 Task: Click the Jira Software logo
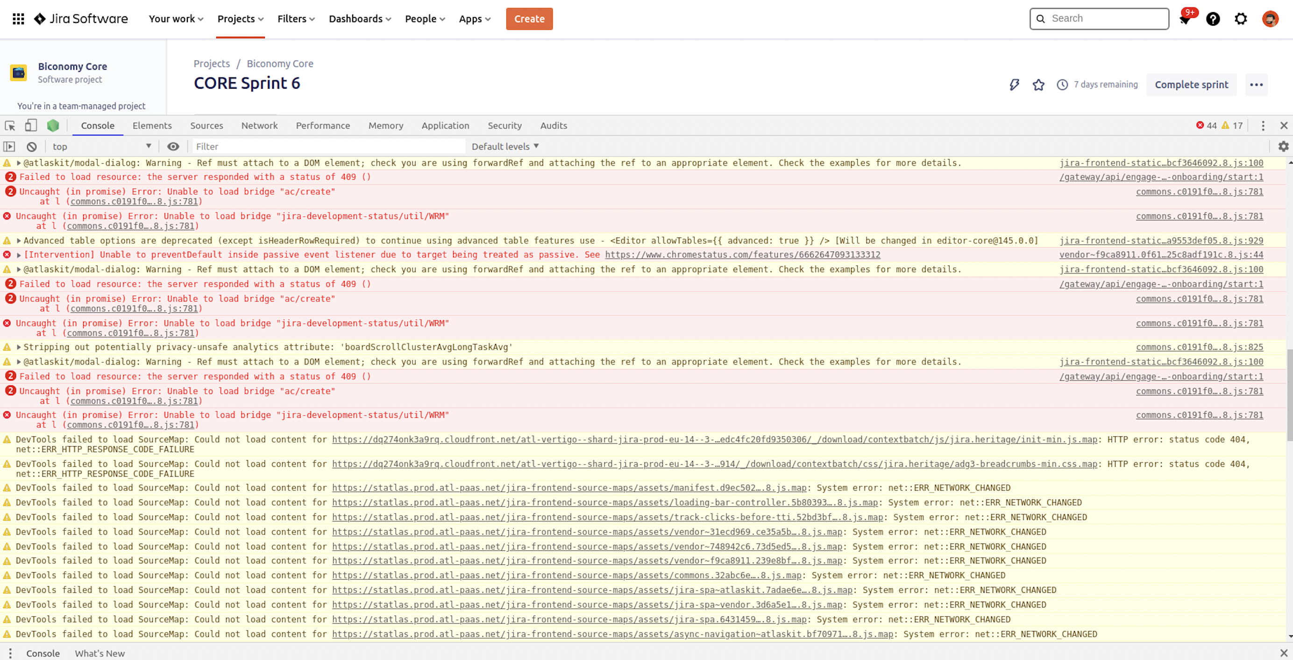coord(81,19)
